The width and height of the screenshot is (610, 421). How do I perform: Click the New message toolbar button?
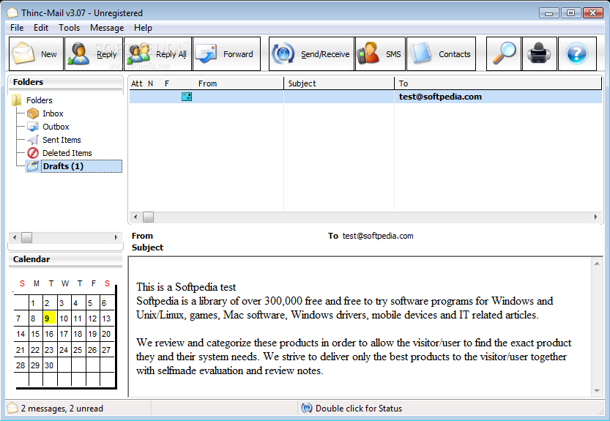[x=36, y=53]
